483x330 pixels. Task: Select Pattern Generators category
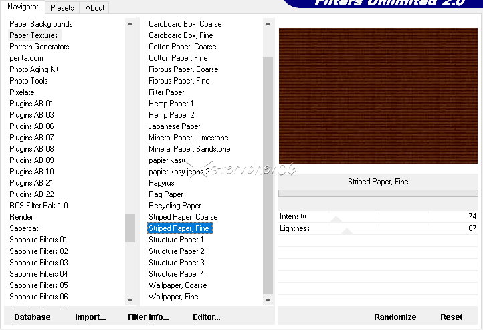pyautogui.click(x=39, y=47)
